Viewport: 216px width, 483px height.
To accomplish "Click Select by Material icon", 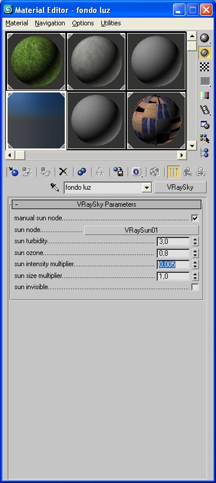I will (x=205, y=138).
